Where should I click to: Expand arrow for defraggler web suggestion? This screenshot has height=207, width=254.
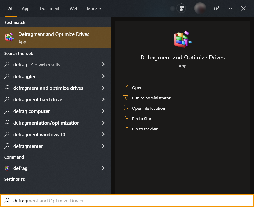point(103,77)
